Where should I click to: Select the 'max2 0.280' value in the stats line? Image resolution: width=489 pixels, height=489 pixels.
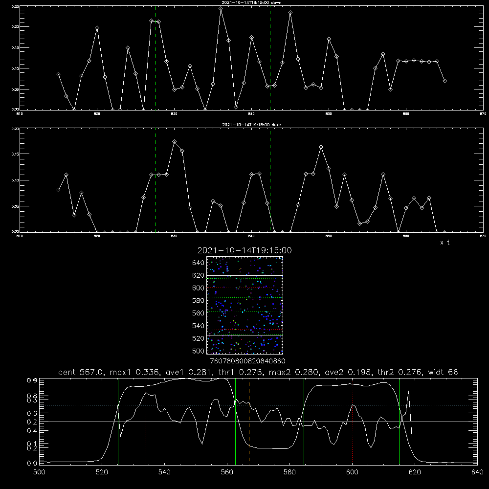tap(294, 372)
